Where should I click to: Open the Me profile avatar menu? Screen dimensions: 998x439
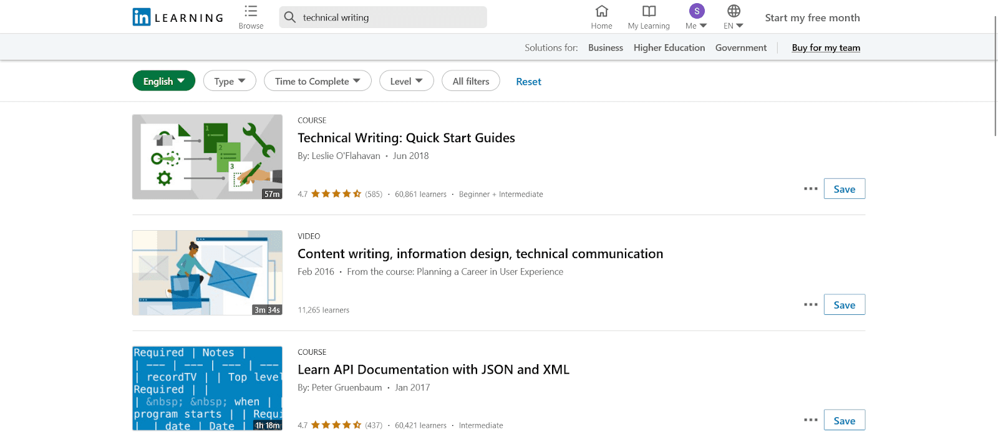click(x=696, y=11)
